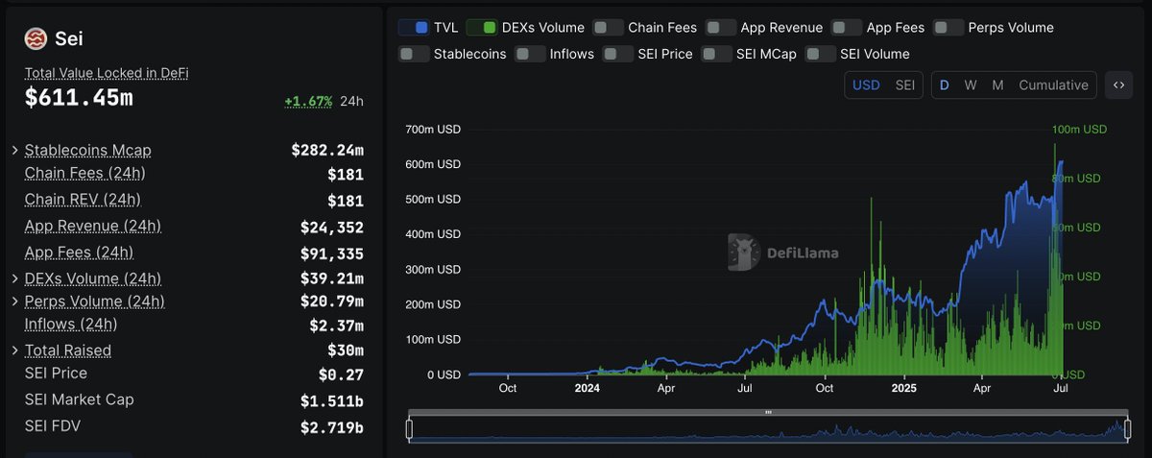Switch chart denomination to SEI

tap(904, 84)
